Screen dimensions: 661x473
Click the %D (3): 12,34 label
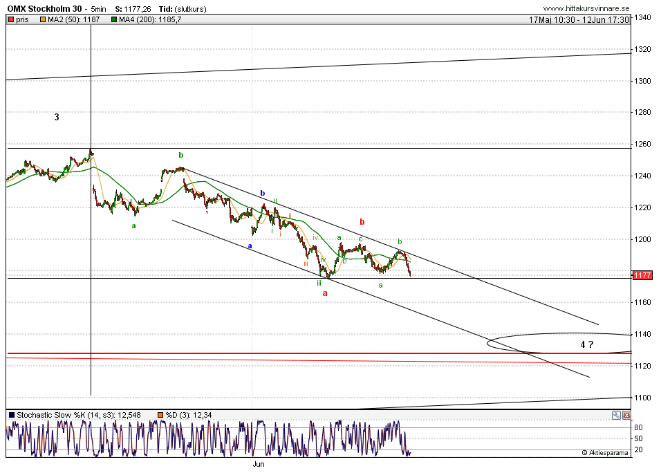click(x=189, y=415)
